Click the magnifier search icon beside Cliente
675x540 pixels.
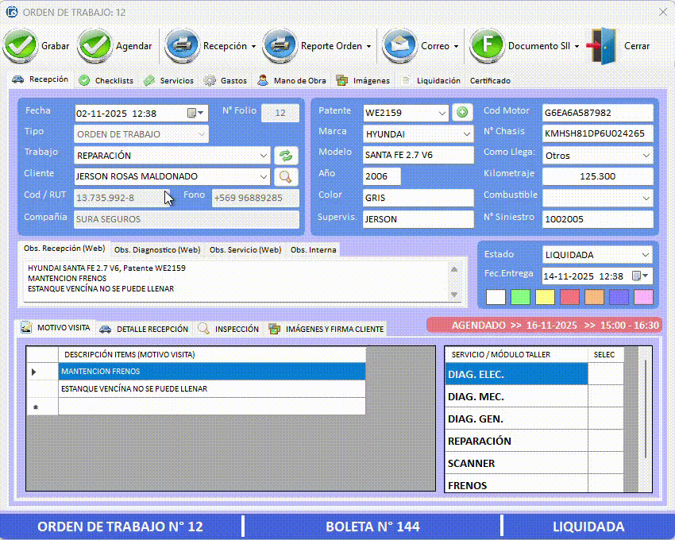285,176
